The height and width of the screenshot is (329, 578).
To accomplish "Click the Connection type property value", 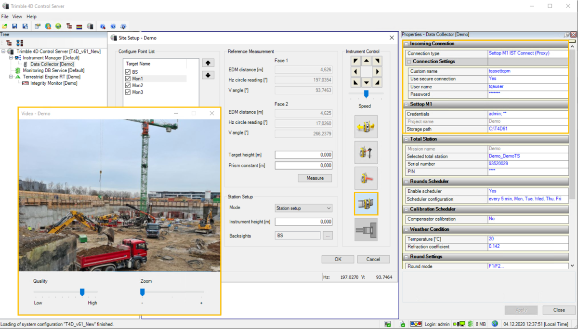I will (528, 53).
